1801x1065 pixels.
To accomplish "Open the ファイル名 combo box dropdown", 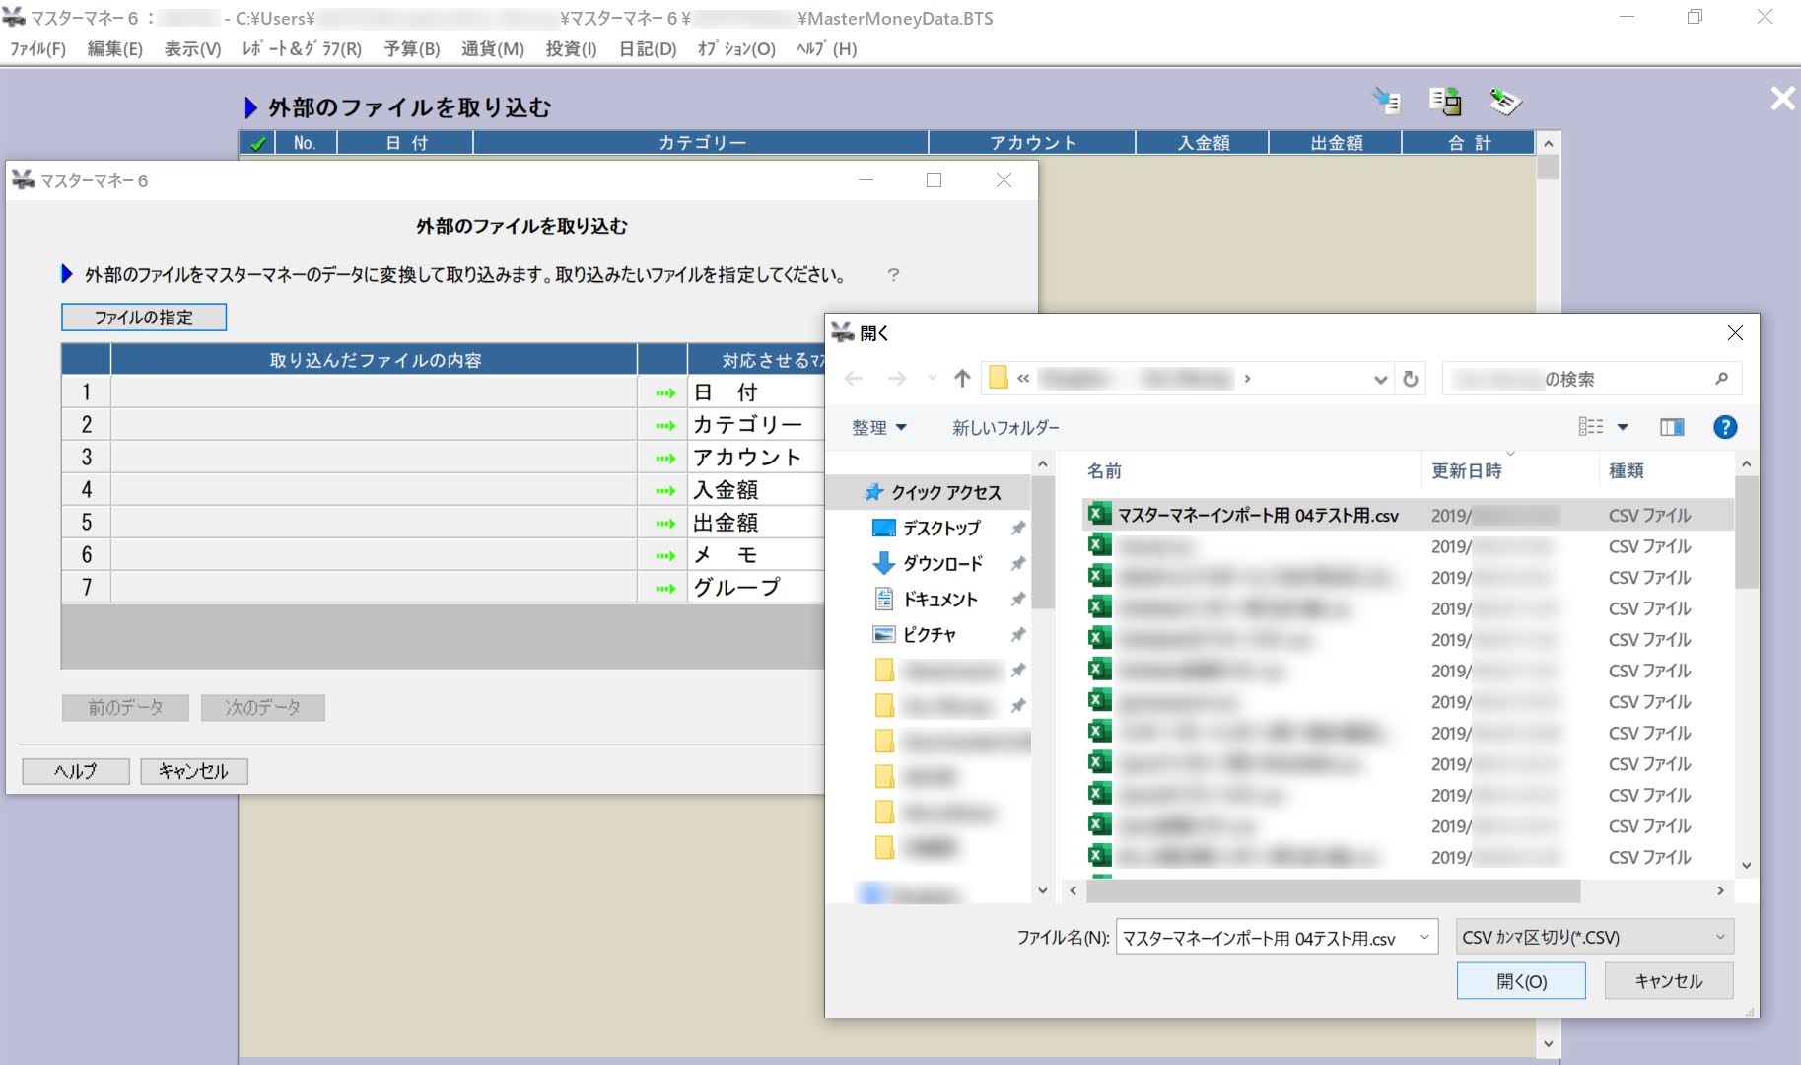I will click(1423, 938).
